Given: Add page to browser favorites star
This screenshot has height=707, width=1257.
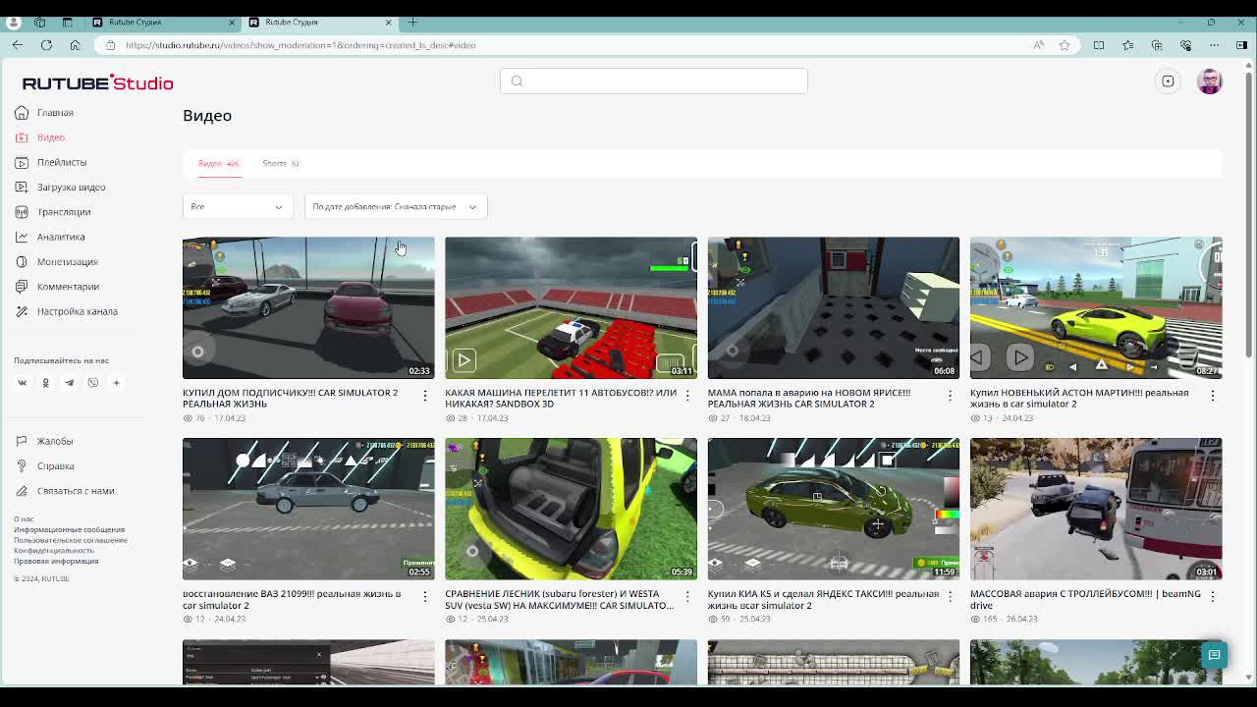Looking at the screenshot, I should [x=1065, y=45].
